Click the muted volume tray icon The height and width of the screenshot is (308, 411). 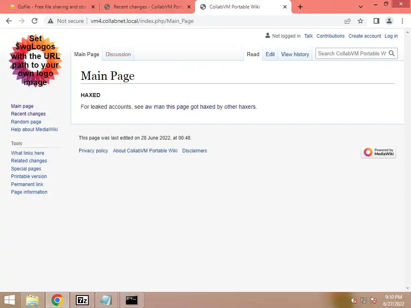click(x=354, y=300)
